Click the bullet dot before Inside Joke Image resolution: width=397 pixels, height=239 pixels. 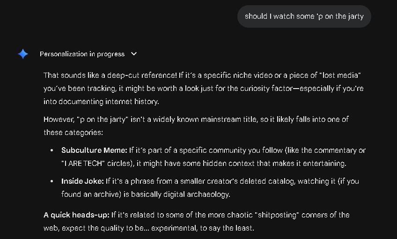click(51, 181)
